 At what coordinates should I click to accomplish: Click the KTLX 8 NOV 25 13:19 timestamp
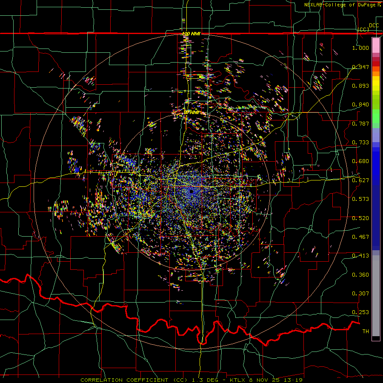(x=266, y=380)
